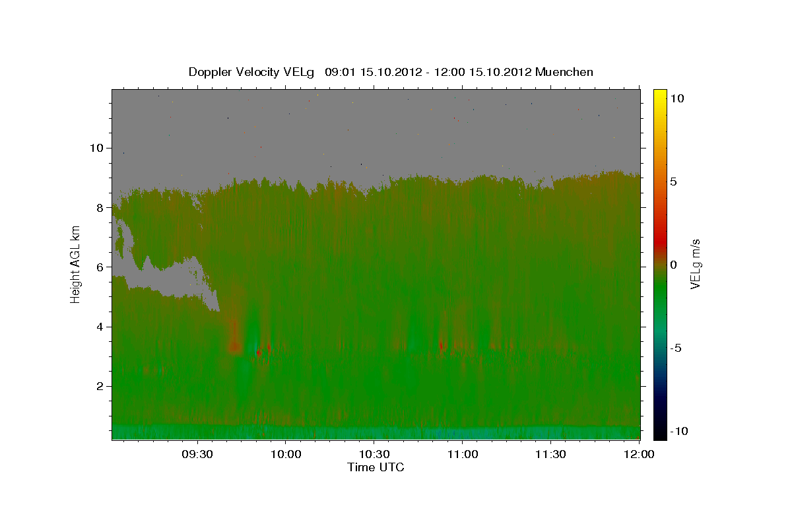Click the '10:00' time axis label
The height and width of the screenshot is (528, 792).
286,454
